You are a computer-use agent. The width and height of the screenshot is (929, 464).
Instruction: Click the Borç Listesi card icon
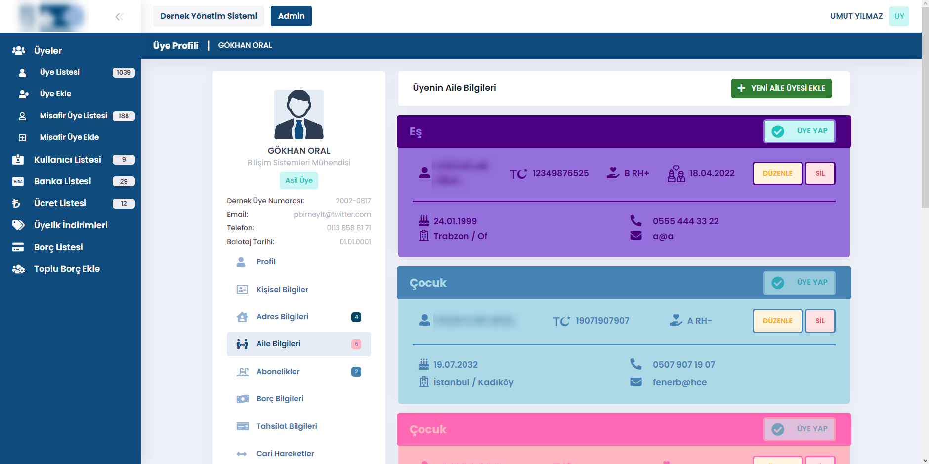[18, 247]
